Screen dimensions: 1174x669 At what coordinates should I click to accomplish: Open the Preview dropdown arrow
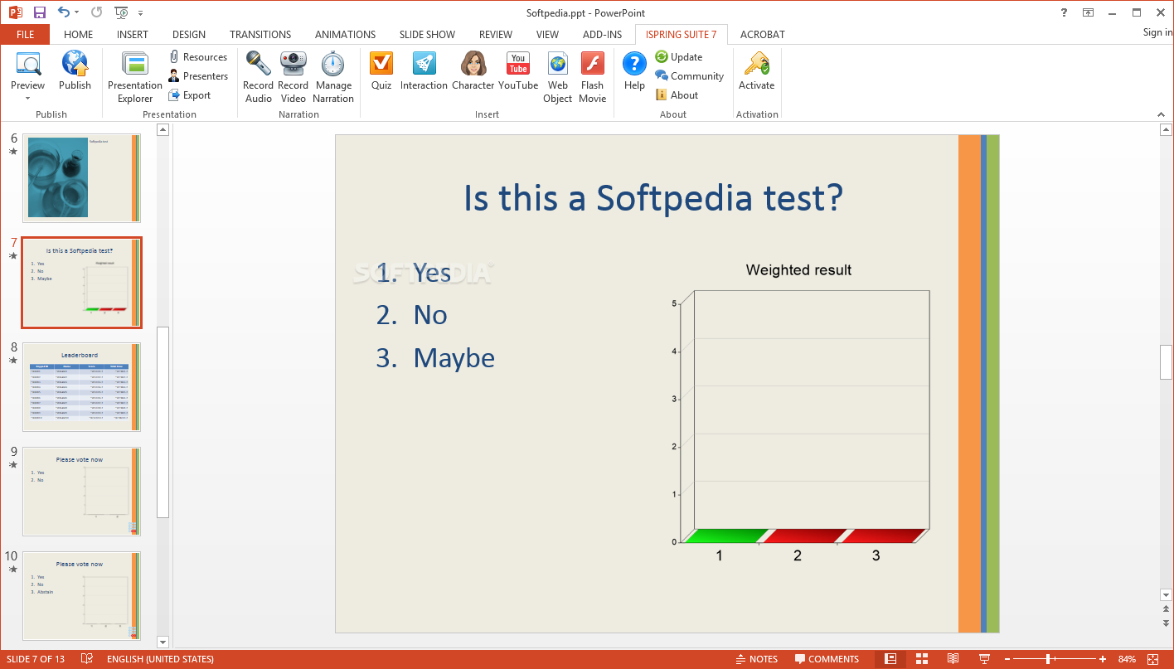[x=27, y=98]
